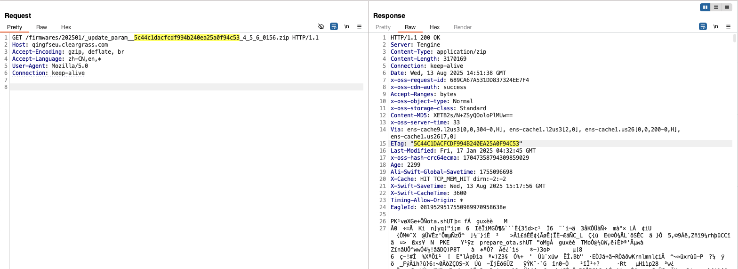
Task: Open the Request pane hamburger menu
Action: (359, 27)
